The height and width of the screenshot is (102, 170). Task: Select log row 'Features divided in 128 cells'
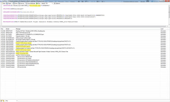click(85, 36)
